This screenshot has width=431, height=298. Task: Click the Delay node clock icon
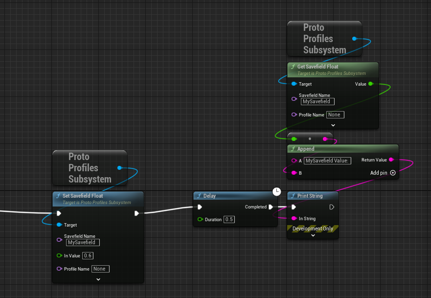tap(276, 191)
